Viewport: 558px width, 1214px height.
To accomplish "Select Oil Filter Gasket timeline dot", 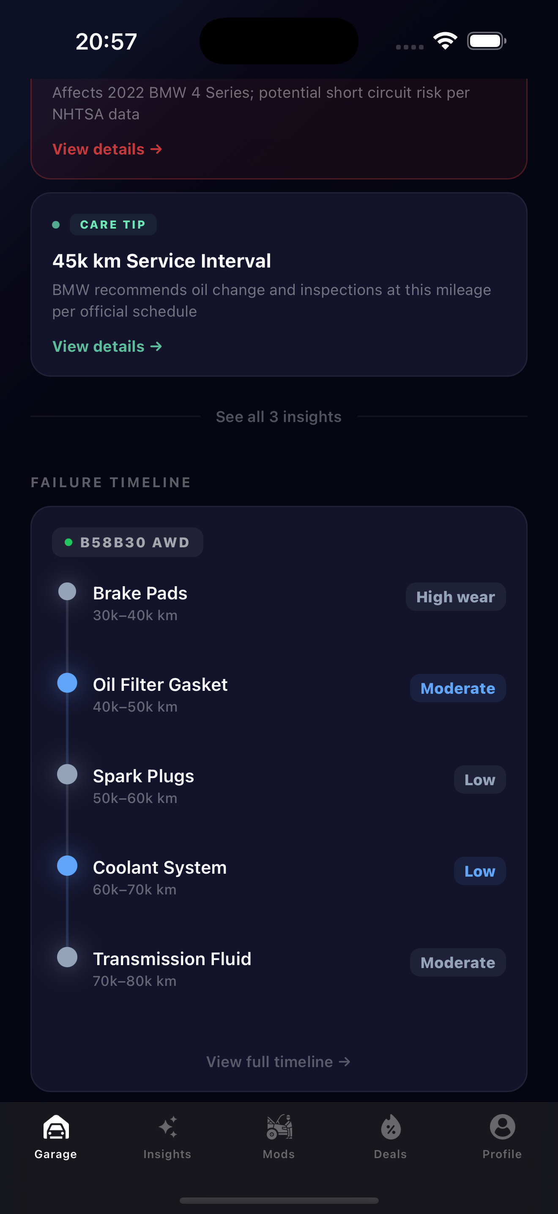I will [67, 683].
